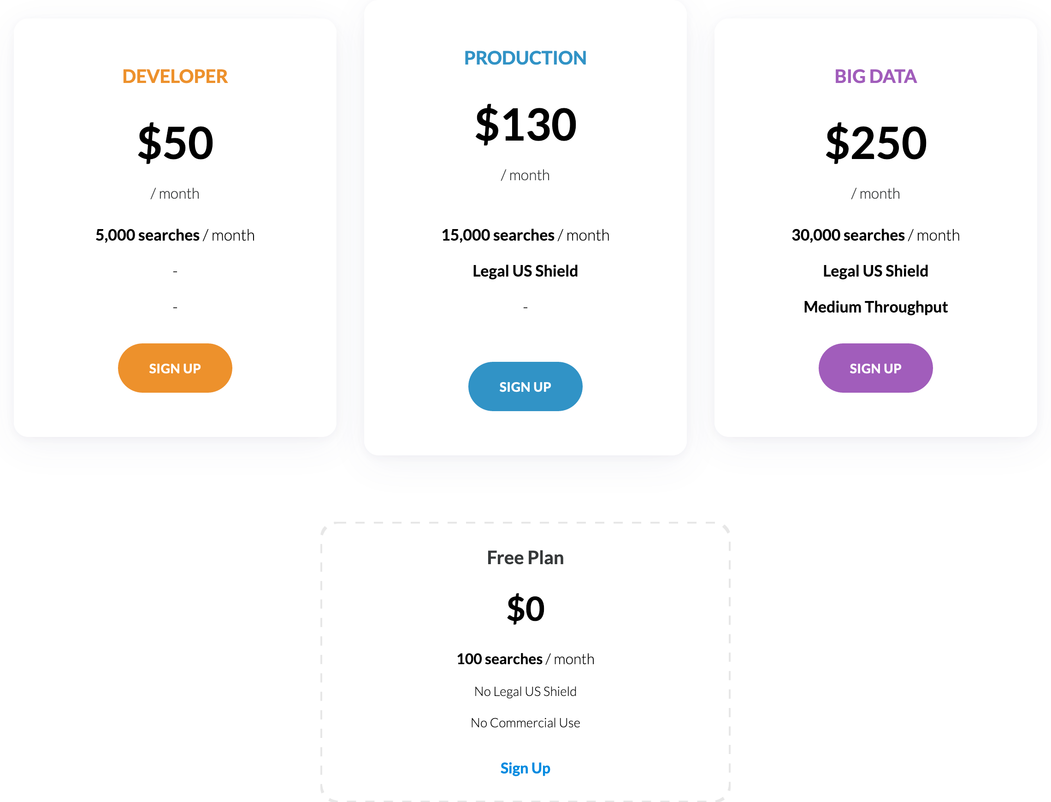The width and height of the screenshot is (1051, 802).
Task: Open the Free Plan Sign Up link
Action: (525, 768)
